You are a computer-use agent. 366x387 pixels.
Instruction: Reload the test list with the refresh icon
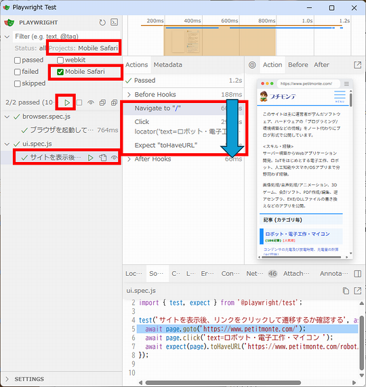[102, 22]
